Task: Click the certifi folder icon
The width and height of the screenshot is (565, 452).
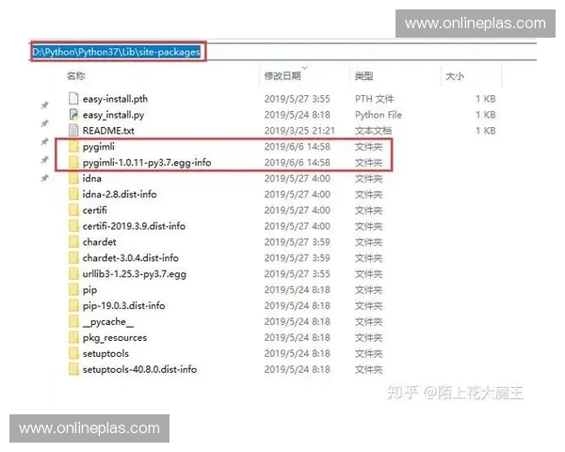Action: coord(73,210)
